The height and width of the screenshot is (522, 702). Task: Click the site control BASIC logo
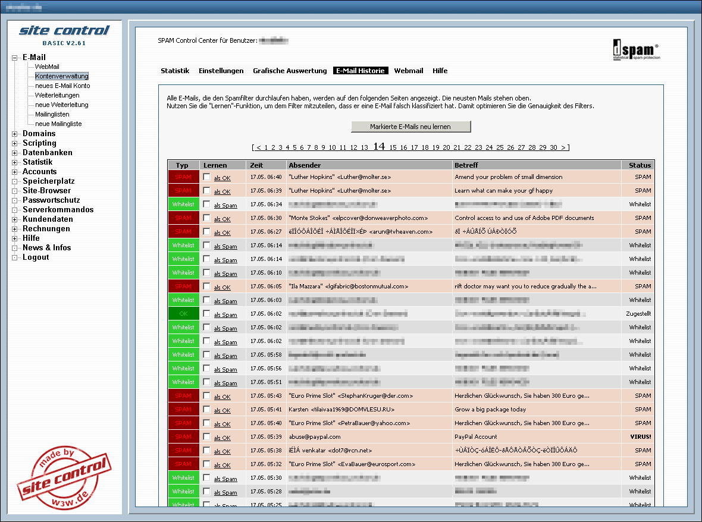click(x=64, y=35)
